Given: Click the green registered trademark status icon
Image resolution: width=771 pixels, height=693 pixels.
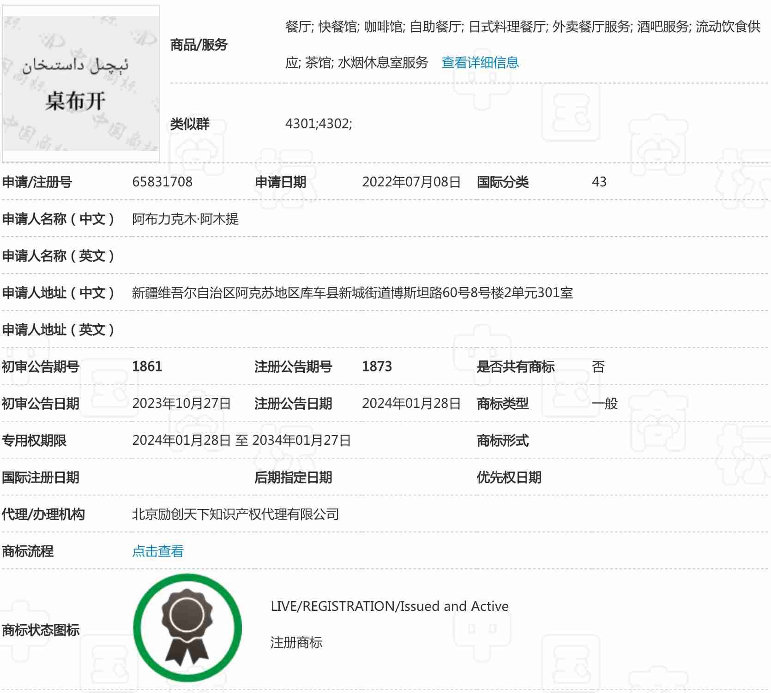Looking at the screenshot, I should (187, 627).
